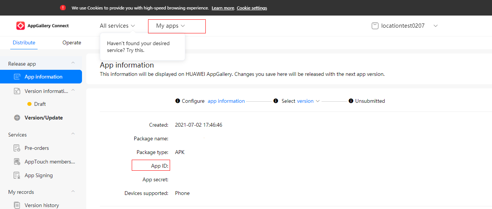Click the APK package type value

tap(180, 152)
